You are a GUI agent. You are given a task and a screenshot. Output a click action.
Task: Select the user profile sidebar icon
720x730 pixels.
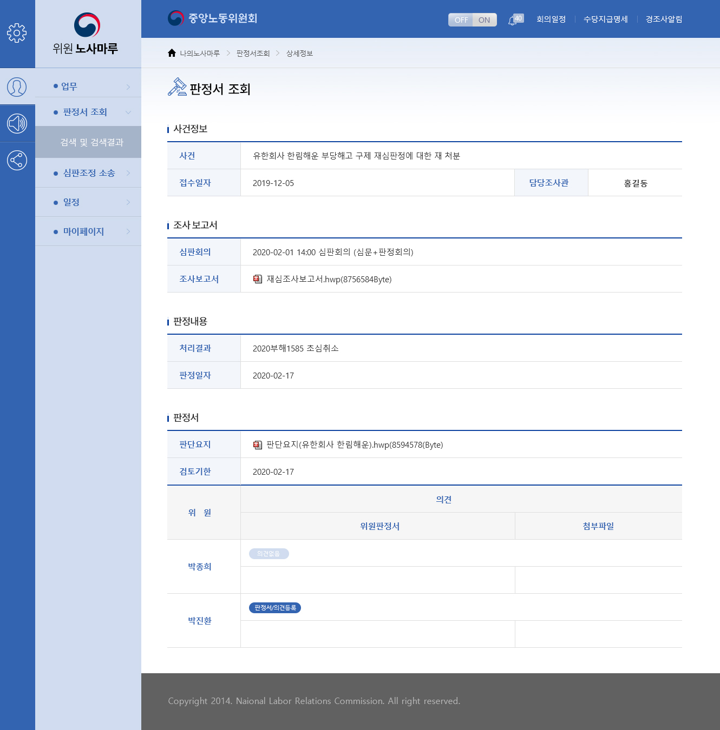(x=17, y=87)
